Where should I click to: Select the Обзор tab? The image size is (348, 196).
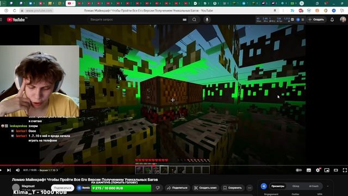click(296, 186)
